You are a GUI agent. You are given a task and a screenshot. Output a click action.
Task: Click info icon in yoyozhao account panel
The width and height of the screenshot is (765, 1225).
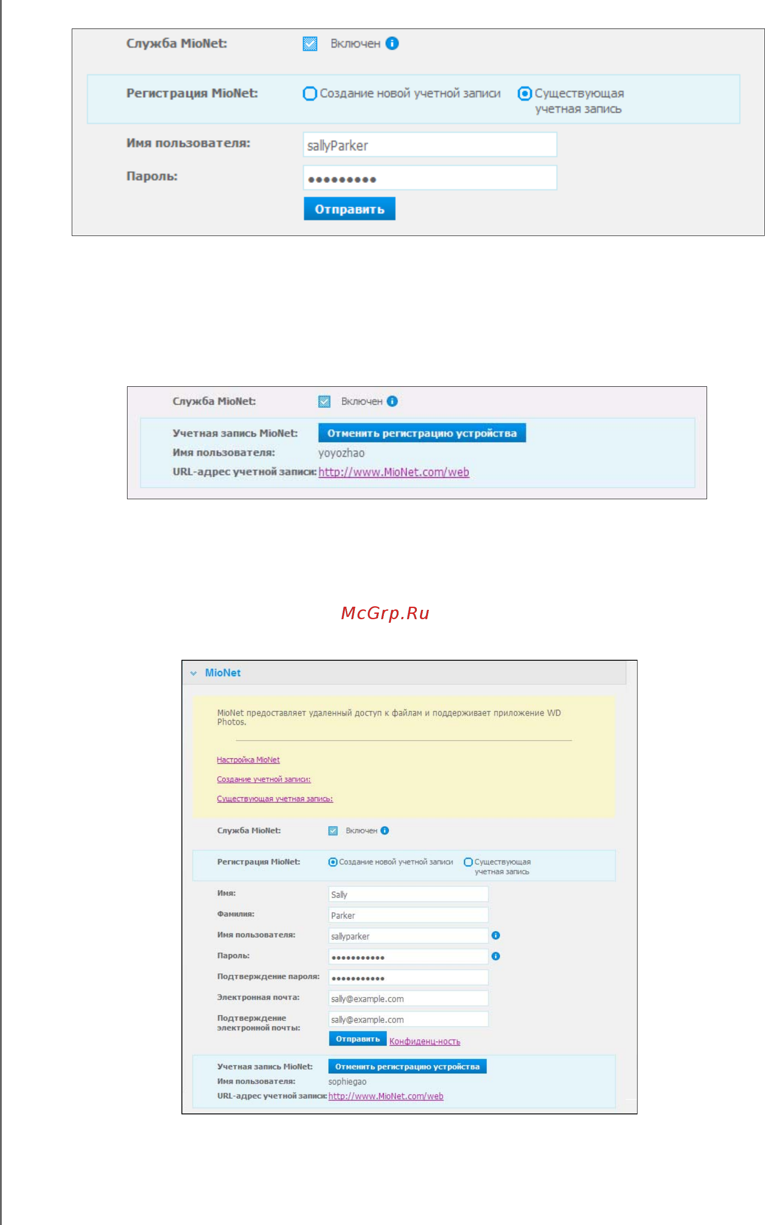[x=392, y=401]
